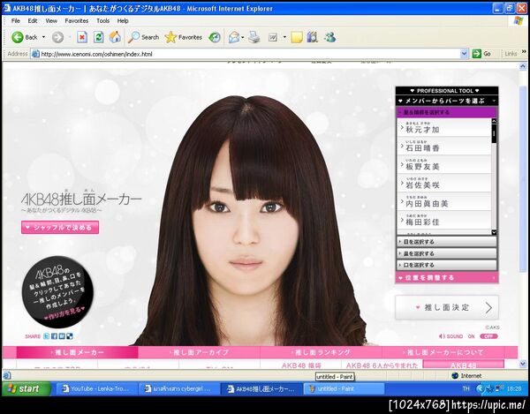530x414 pixels.
Task: Share the page on Twitter
Action: [x=46, y=336]
